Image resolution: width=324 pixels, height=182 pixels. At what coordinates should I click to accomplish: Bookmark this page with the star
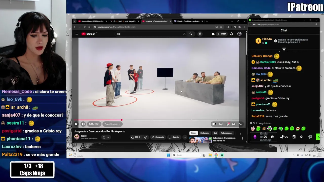point(221,27)
